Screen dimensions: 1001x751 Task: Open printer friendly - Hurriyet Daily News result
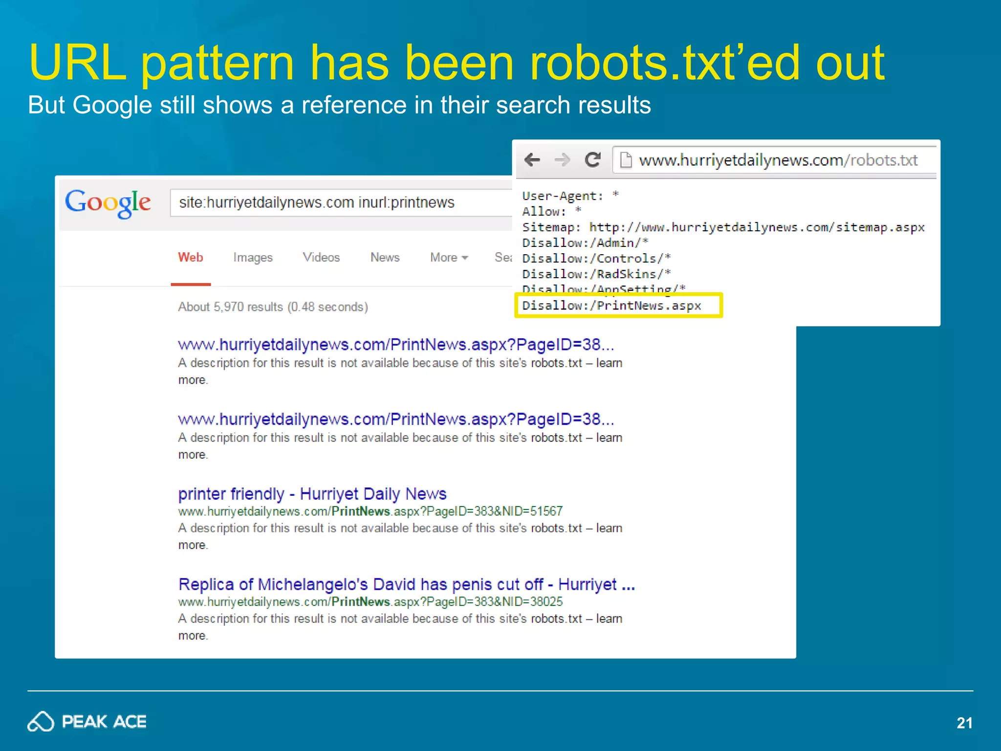pos(312,494)
